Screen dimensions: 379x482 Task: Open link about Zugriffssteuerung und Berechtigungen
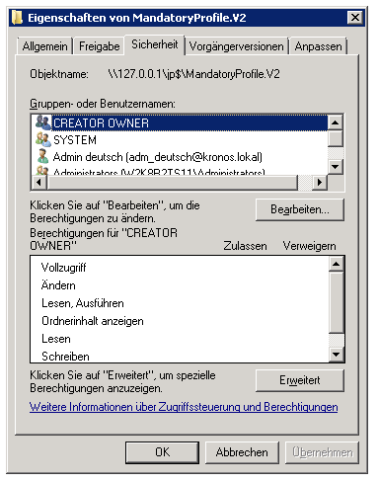point(184,407)
